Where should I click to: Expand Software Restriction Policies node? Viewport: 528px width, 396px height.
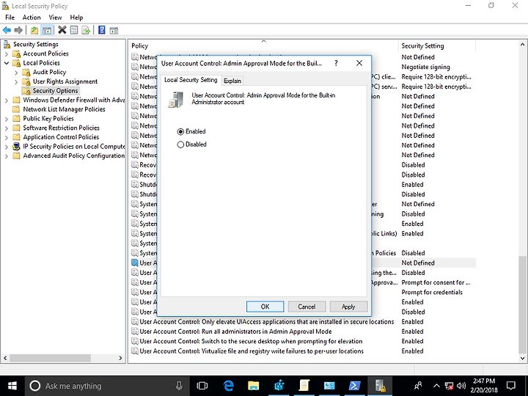(x=7, y=128)
